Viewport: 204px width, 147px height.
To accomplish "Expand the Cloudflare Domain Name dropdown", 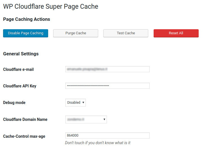I will (86, 119).
